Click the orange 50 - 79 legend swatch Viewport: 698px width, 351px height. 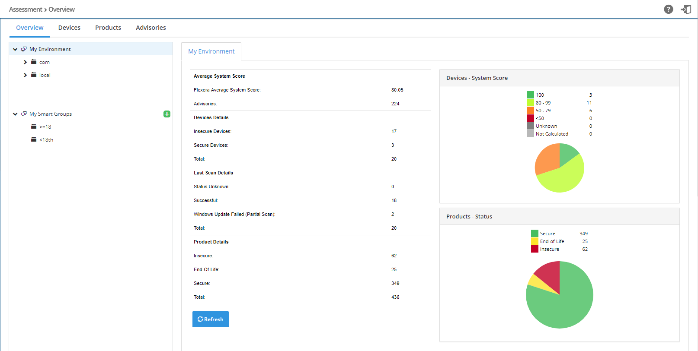tap(530, 111)
